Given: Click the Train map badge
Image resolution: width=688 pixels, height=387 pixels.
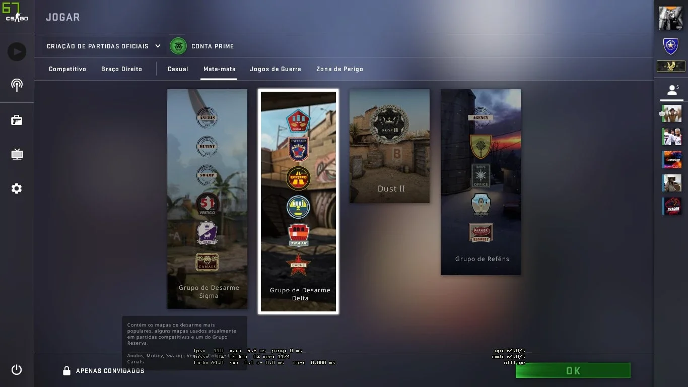Looking at the screenshot, I should (298, 236).
